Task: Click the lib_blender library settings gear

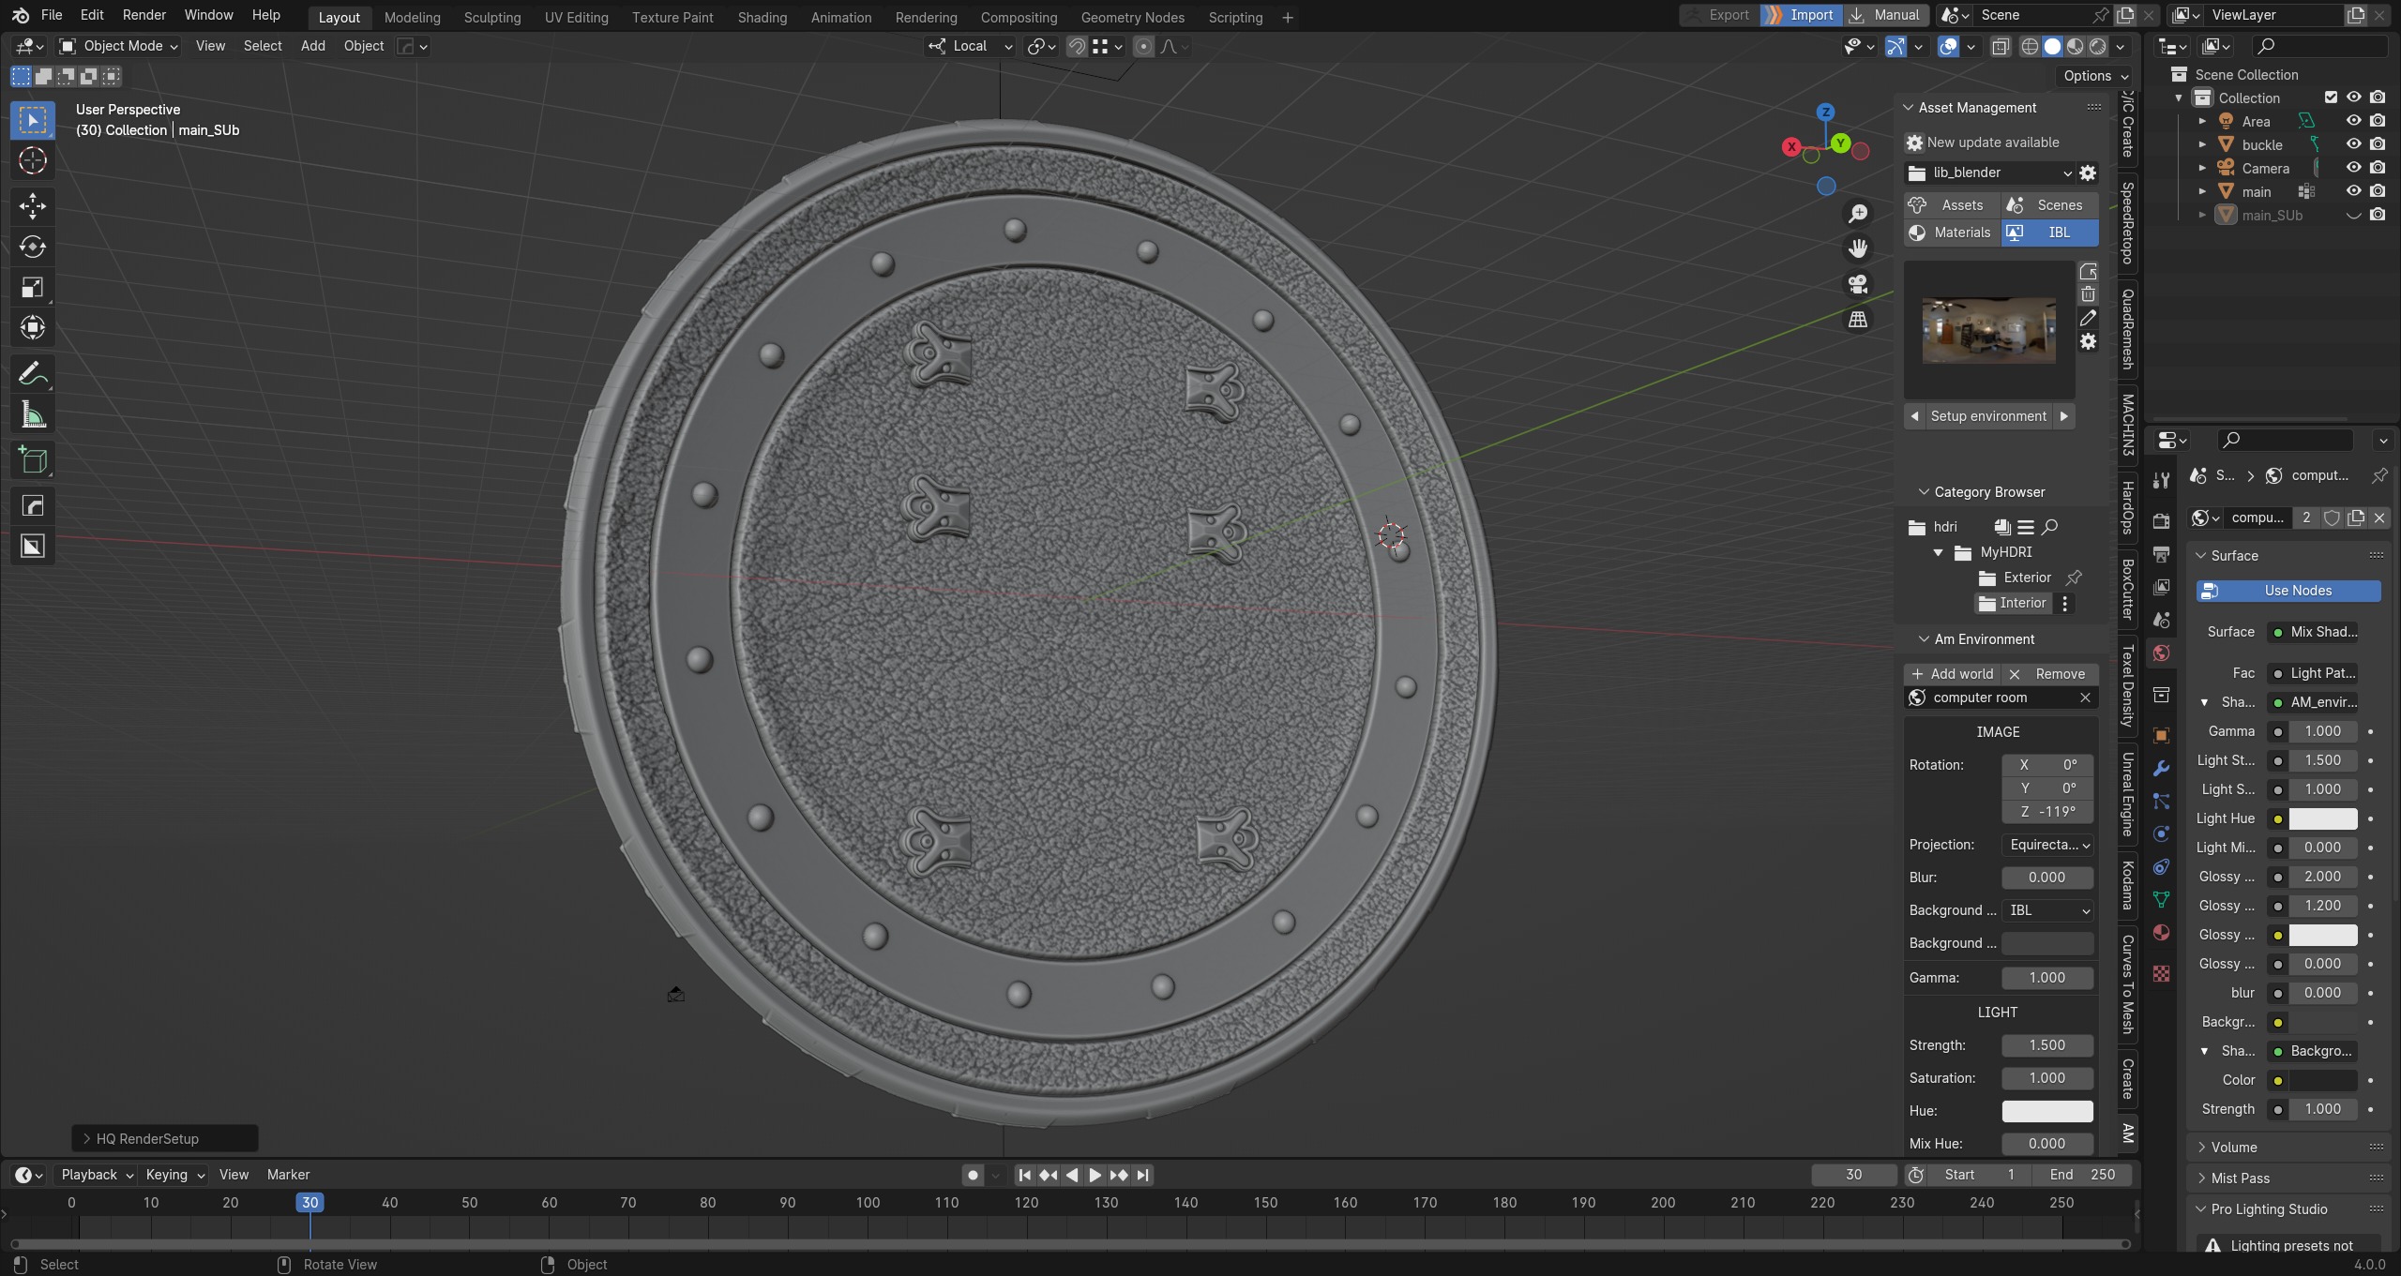Action: tap(2088, 173)
